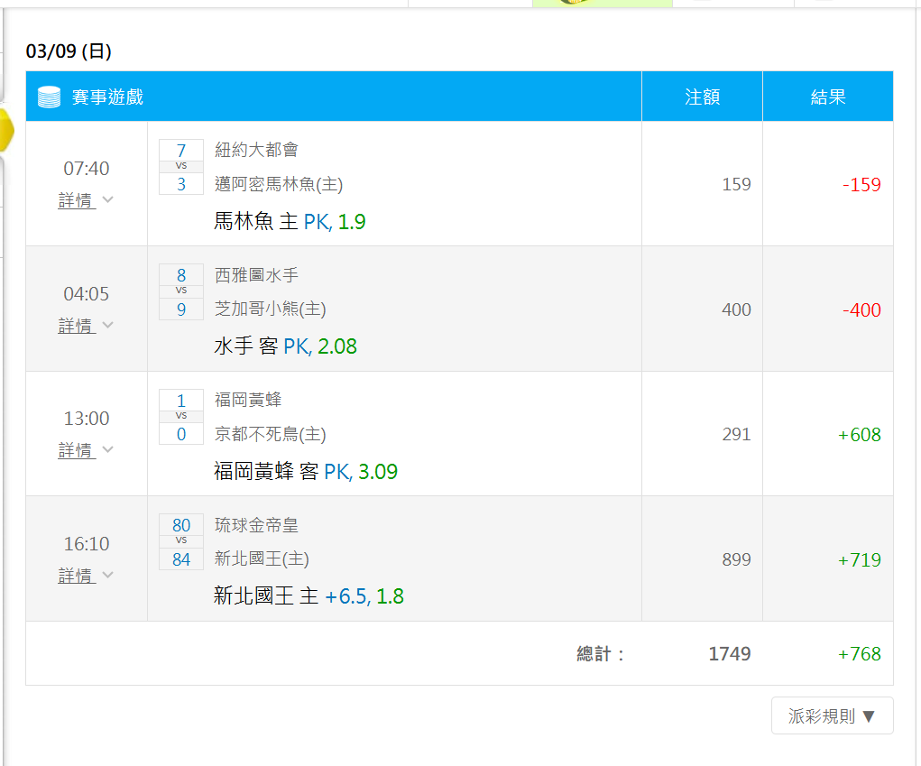Click the 賽事遊戲 header label
The image size is (921, 766).
(107, 97)
